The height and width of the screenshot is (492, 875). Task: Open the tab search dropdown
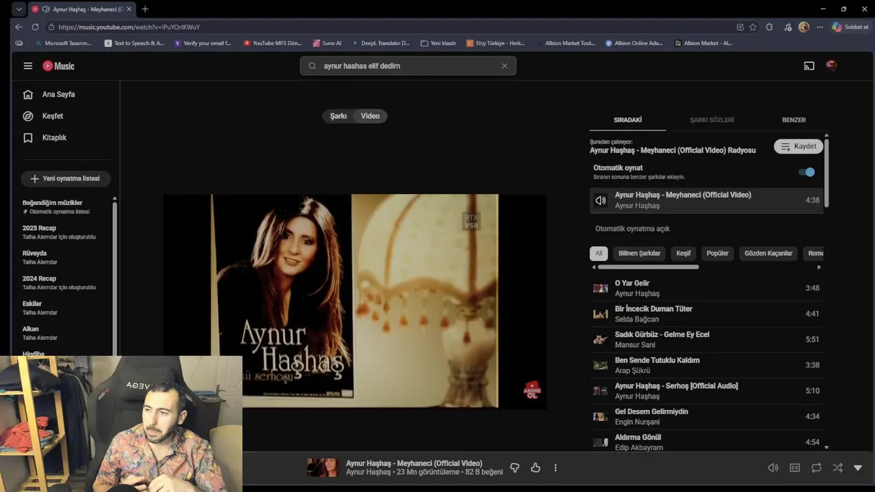[18, 9]
